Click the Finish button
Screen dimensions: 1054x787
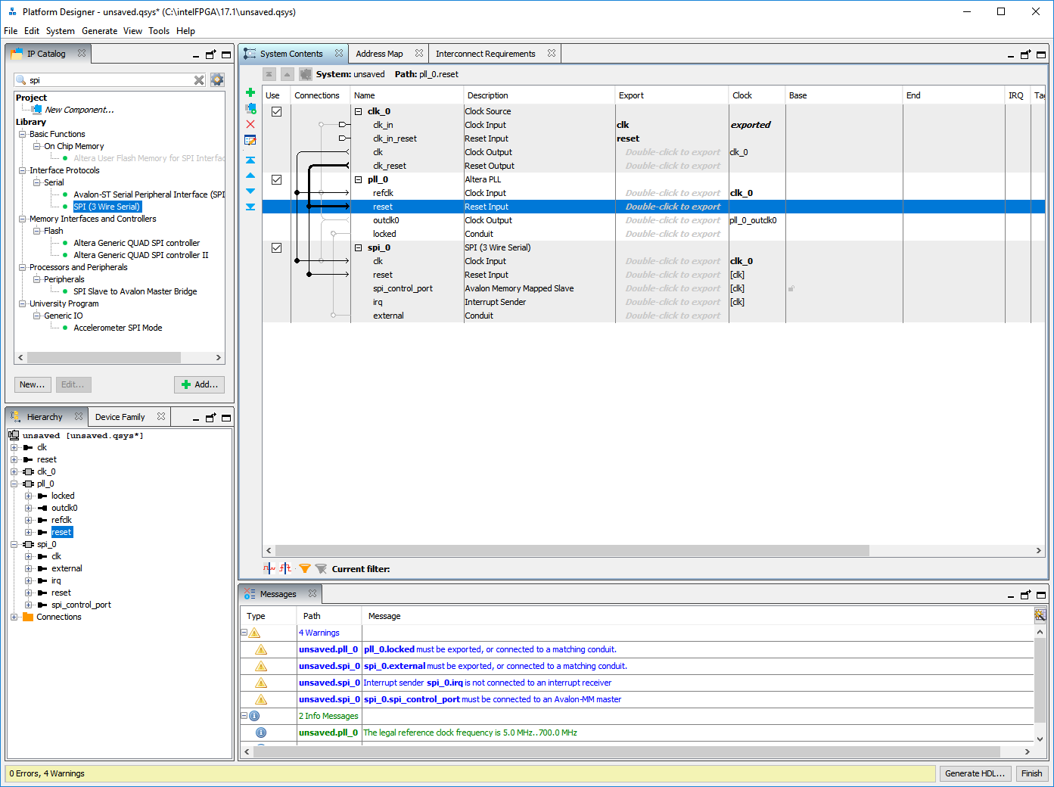[x=1031, y=773]
